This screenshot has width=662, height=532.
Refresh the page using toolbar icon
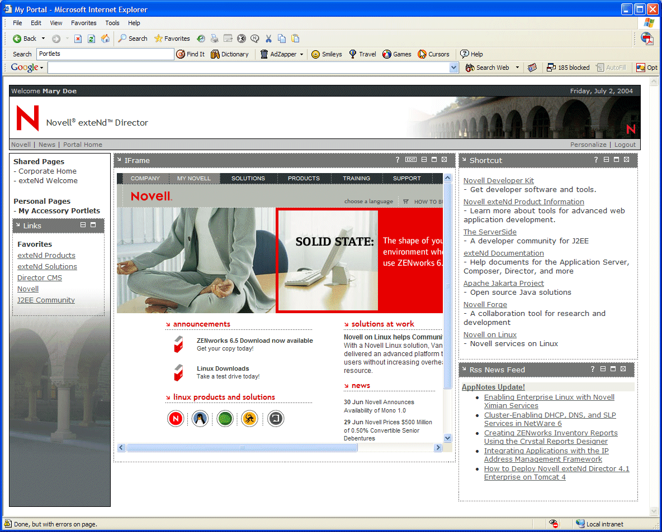91,39
